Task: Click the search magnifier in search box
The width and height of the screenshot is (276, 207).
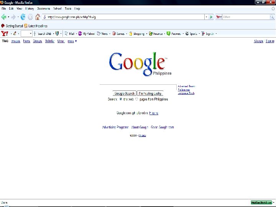Action: point(272,17)
